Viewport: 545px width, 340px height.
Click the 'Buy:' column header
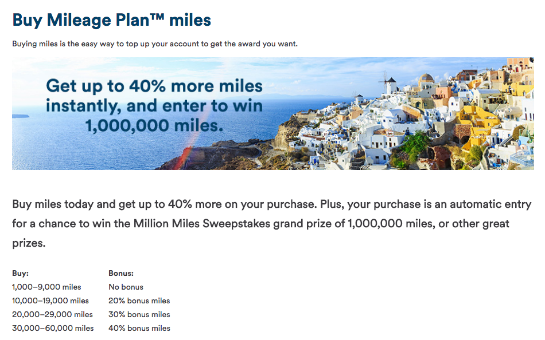(20, 274)
